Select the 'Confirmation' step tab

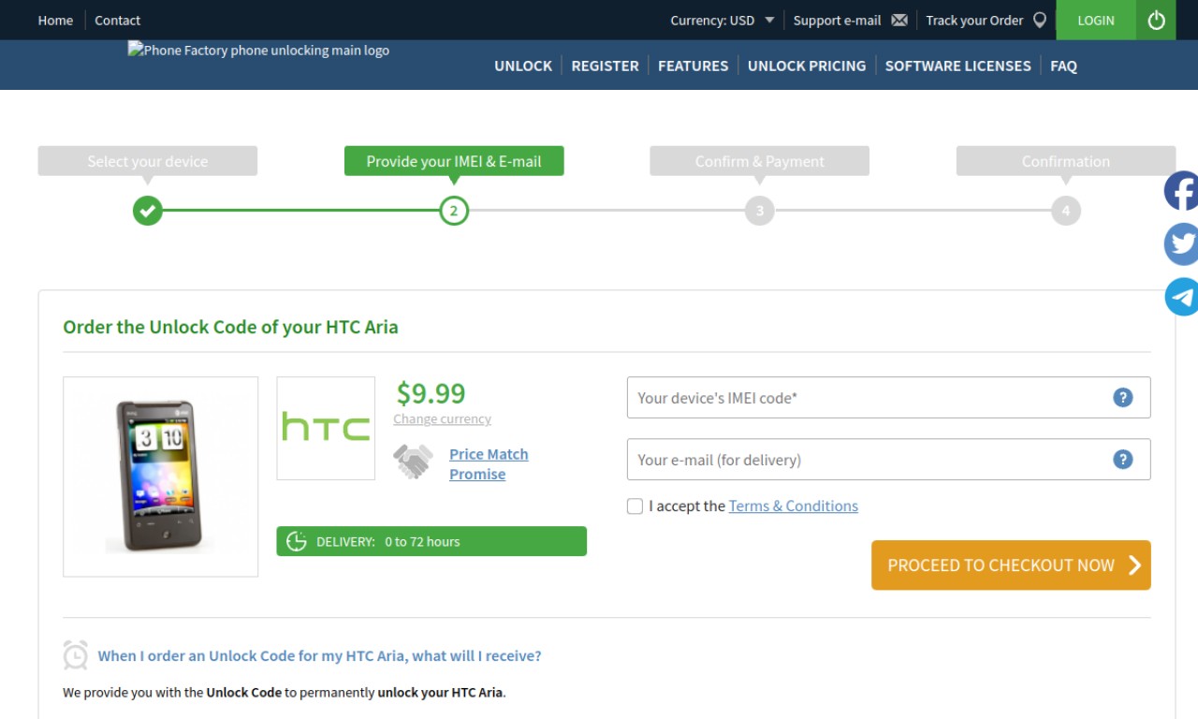[1066, 161]
